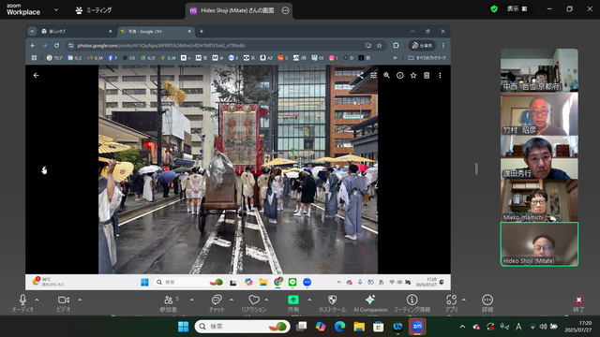Click the zoom magnifier icon in Google Photos
Viewport: 600px width, 337px height.
(386, 75)
